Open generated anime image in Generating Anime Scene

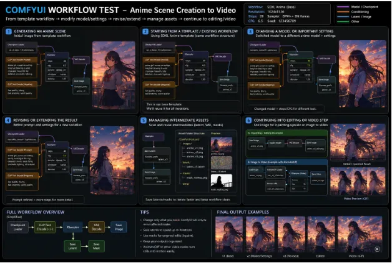[x=114, y=75]
